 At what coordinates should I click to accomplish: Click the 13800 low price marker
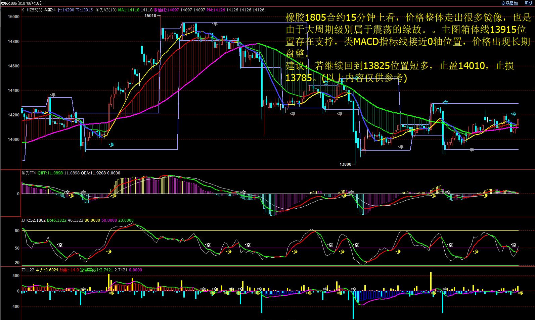click(345, 164)
